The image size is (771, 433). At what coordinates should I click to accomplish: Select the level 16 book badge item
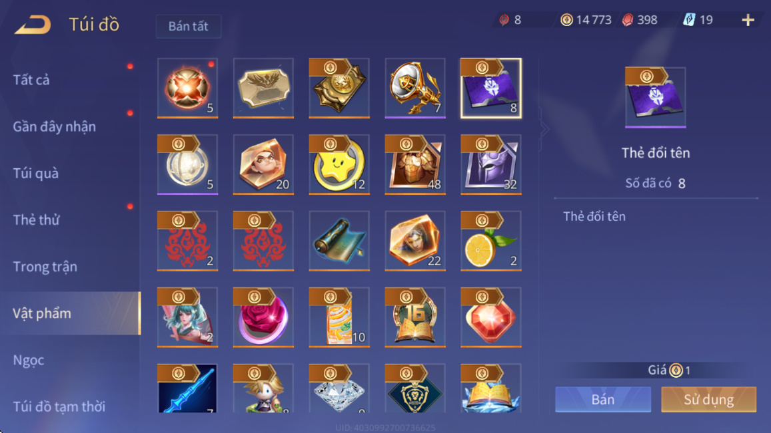tap(415, 318)
